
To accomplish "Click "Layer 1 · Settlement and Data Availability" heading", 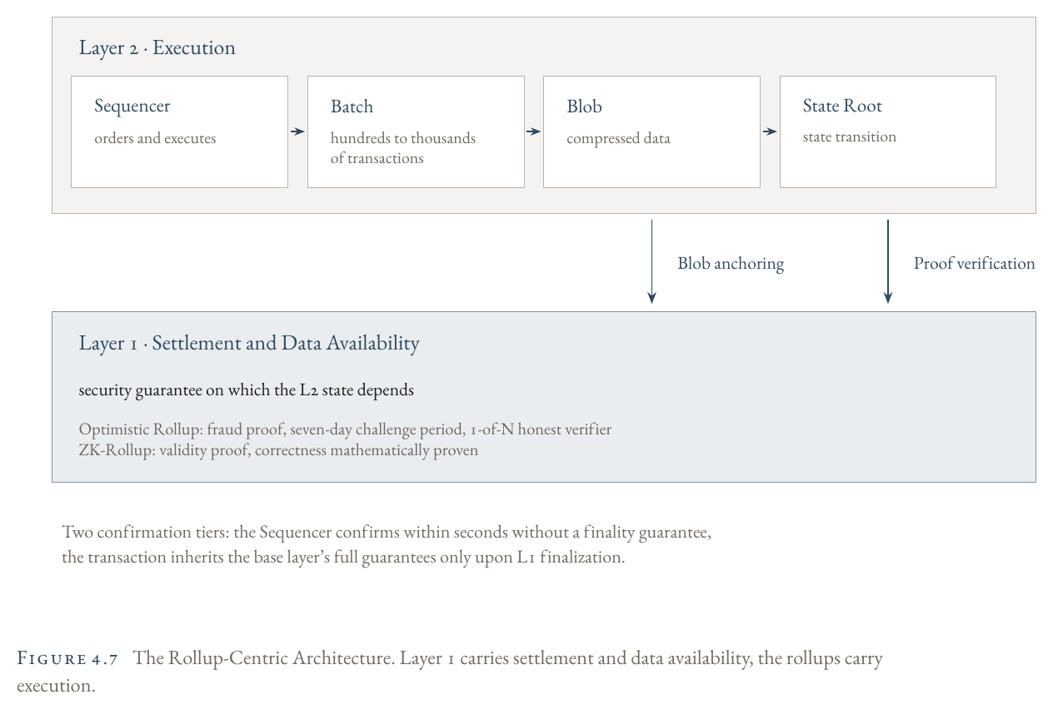I will (x=249, y=343).
